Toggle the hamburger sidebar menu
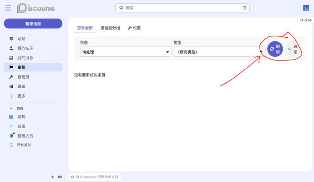The width and height of the screenshot is (314, 182). [x=8, y=8]
